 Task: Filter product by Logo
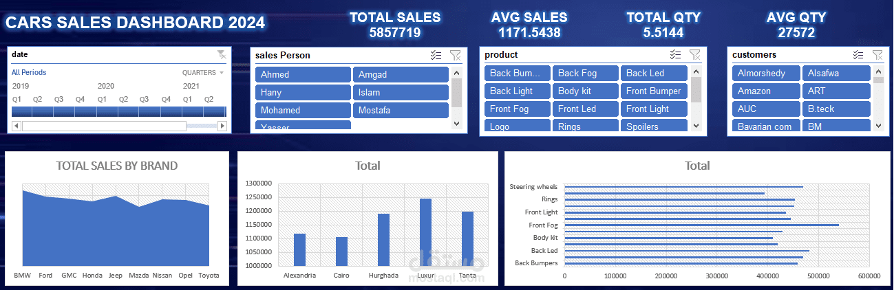pos(518,125)
